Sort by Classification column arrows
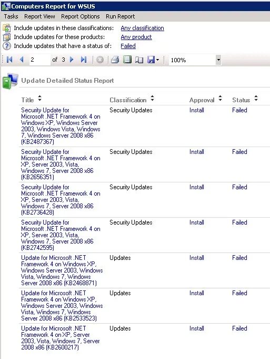This screenshot has height=359, width=270. tap(152, 99)
